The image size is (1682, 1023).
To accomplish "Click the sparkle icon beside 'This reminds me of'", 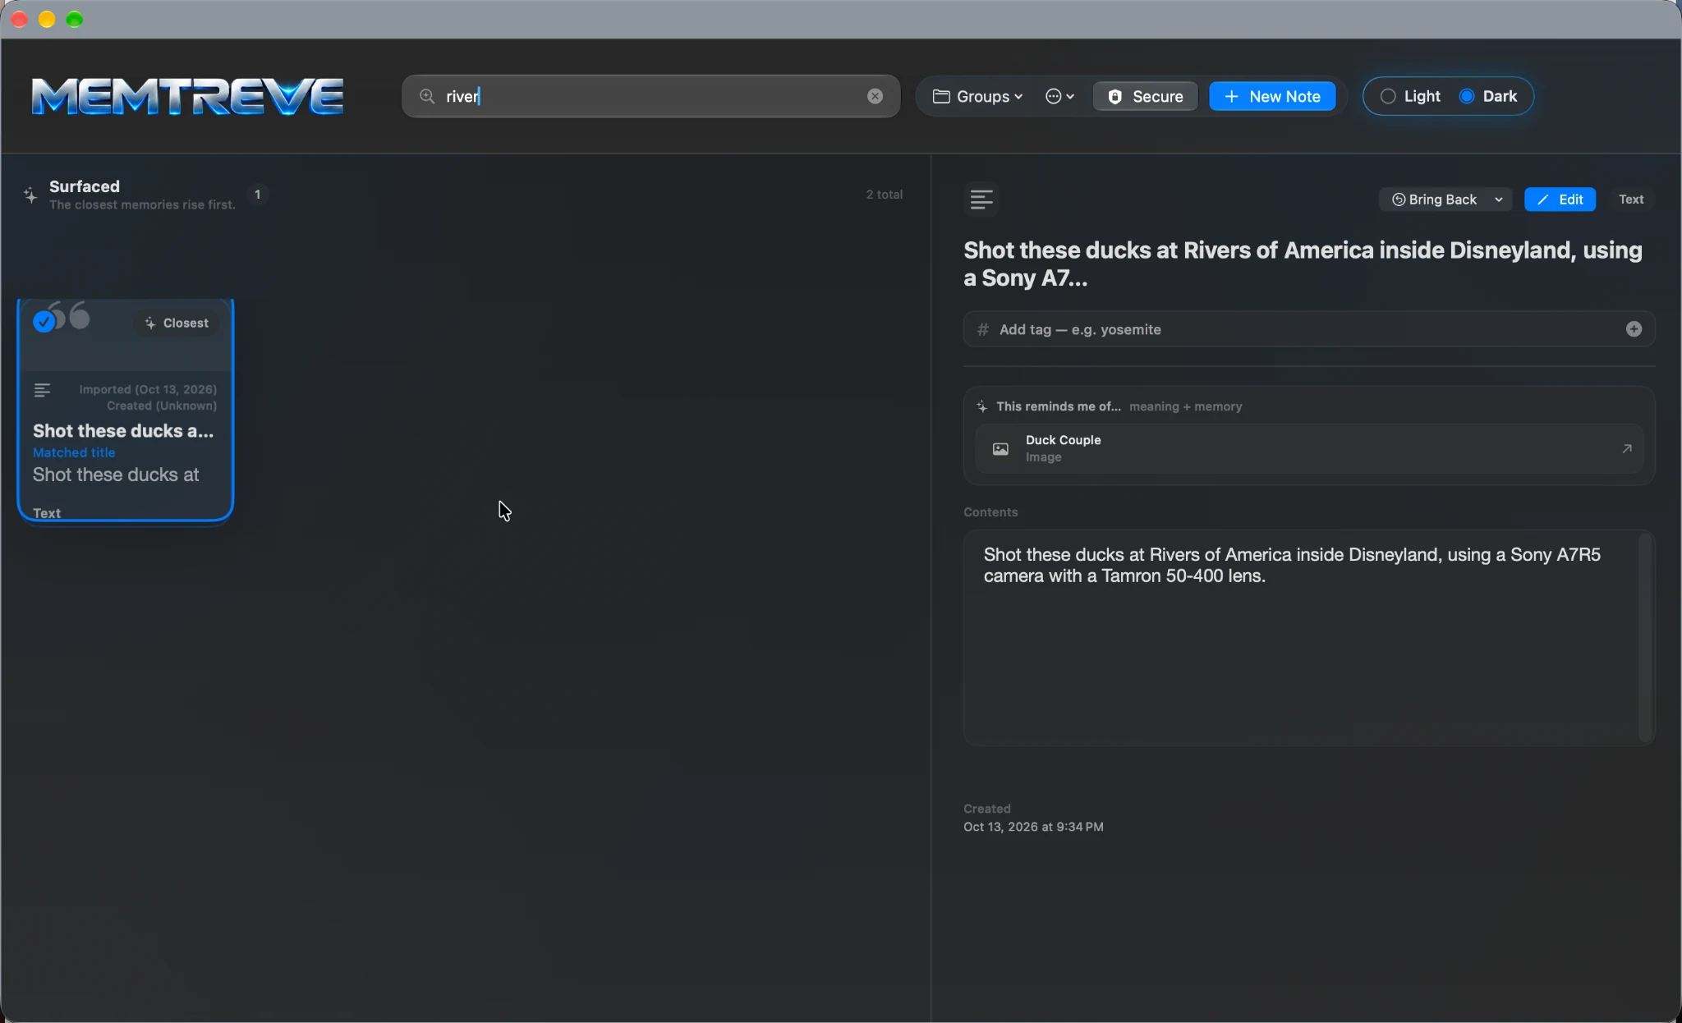I will click(x=981, y=406).
